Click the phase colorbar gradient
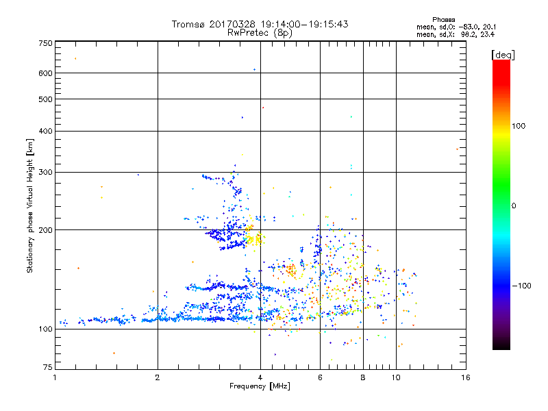The image size is (548, 411). pyautogui.click(x=501, y=204)
